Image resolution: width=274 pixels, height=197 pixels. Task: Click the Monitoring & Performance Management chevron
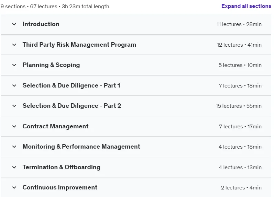(14, 147)
